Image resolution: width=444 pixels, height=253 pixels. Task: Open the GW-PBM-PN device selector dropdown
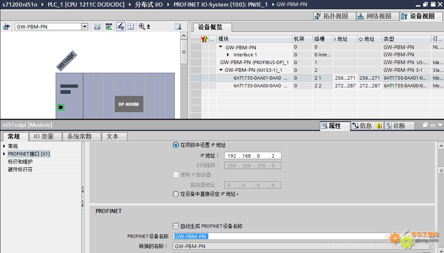(x=85, y=27)
